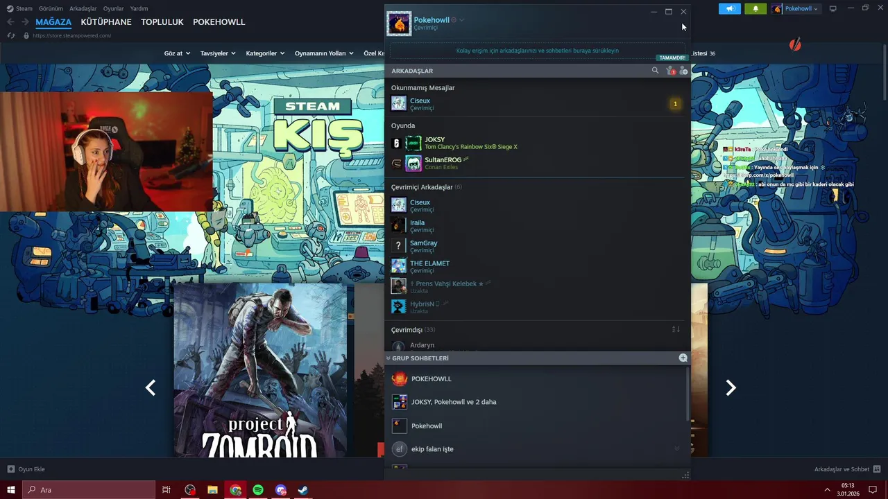
Task: Click the Project Zomboid featured capsule
Action: tap(260, 370)
